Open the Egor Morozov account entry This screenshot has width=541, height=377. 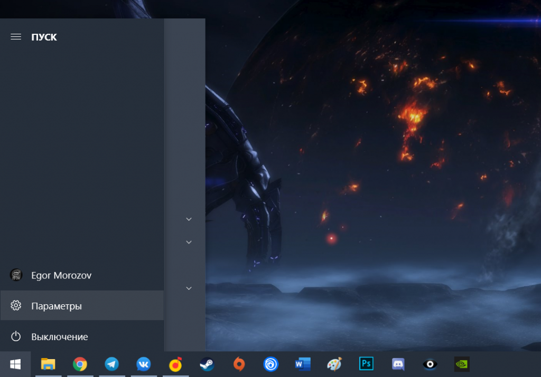point(61,275)
